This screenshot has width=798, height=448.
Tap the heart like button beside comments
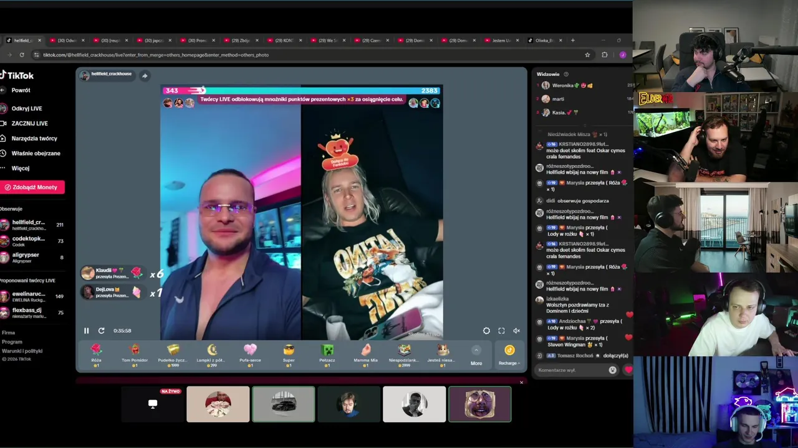click(x=628, y=370)
